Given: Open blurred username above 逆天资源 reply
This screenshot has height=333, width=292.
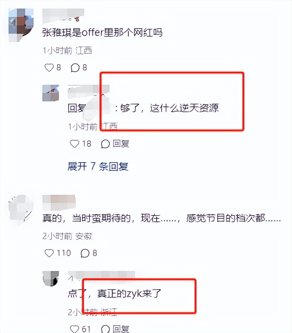Looking at the screenshot, I should click(89, 91).
